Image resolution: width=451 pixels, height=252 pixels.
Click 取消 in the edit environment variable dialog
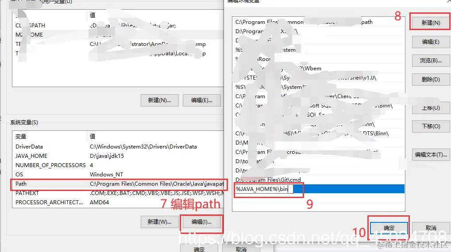431,228
